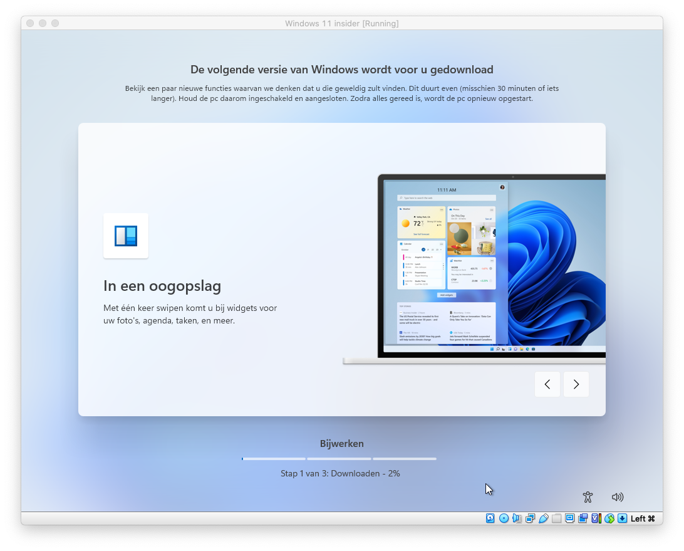This screenshot has width=684, height=551.
Task: Open the Windows accessibility options icon
Action: [588, 497]
